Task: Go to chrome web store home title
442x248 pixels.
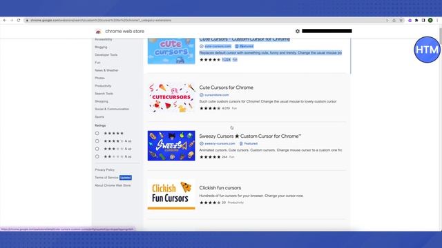Action: click(124, 31)
